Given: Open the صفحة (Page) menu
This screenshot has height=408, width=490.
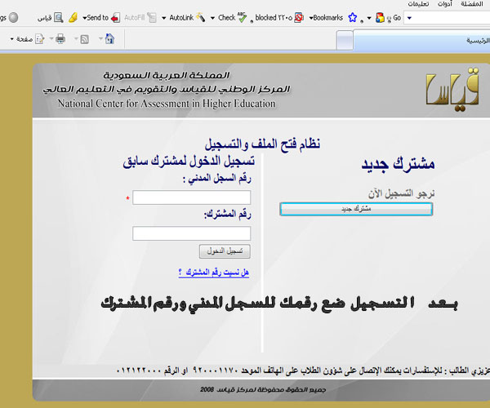Looking at the screenshot, I should [x=22, y=39].
